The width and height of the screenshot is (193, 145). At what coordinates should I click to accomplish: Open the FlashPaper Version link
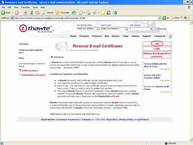click(34, 75)
